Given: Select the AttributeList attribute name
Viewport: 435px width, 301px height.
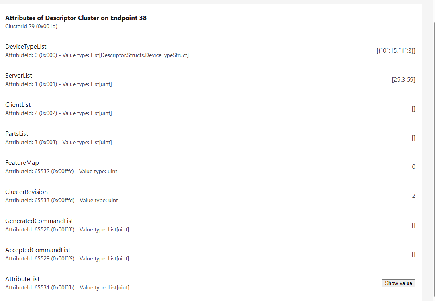Looking at the screenshot, I should [22, 279].
